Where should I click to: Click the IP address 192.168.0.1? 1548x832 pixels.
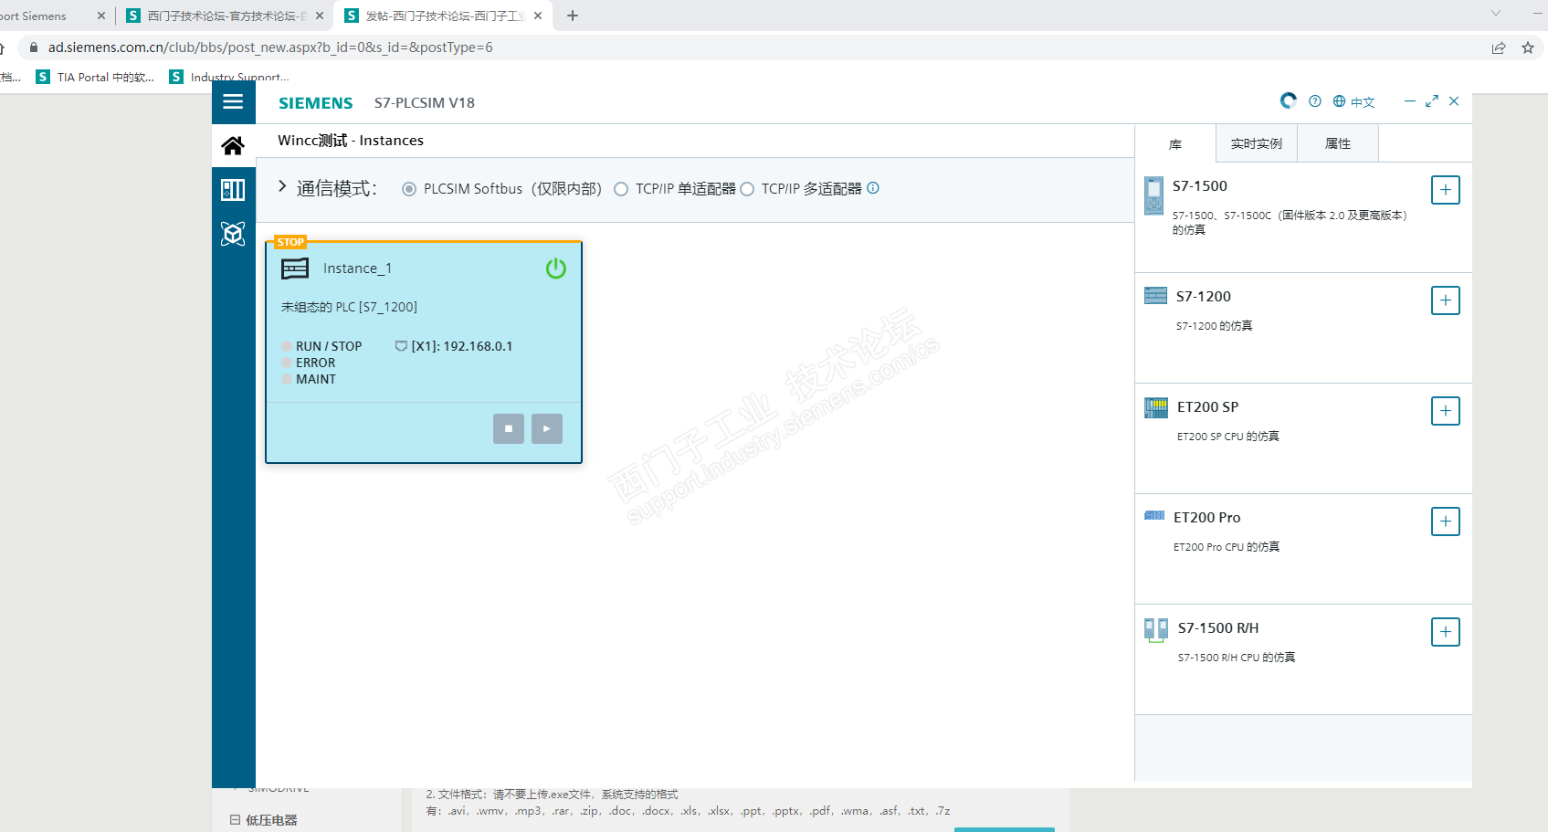point(478,346)
